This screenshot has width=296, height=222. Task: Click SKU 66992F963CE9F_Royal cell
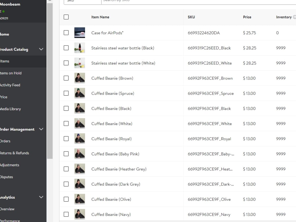click(209, 139)
